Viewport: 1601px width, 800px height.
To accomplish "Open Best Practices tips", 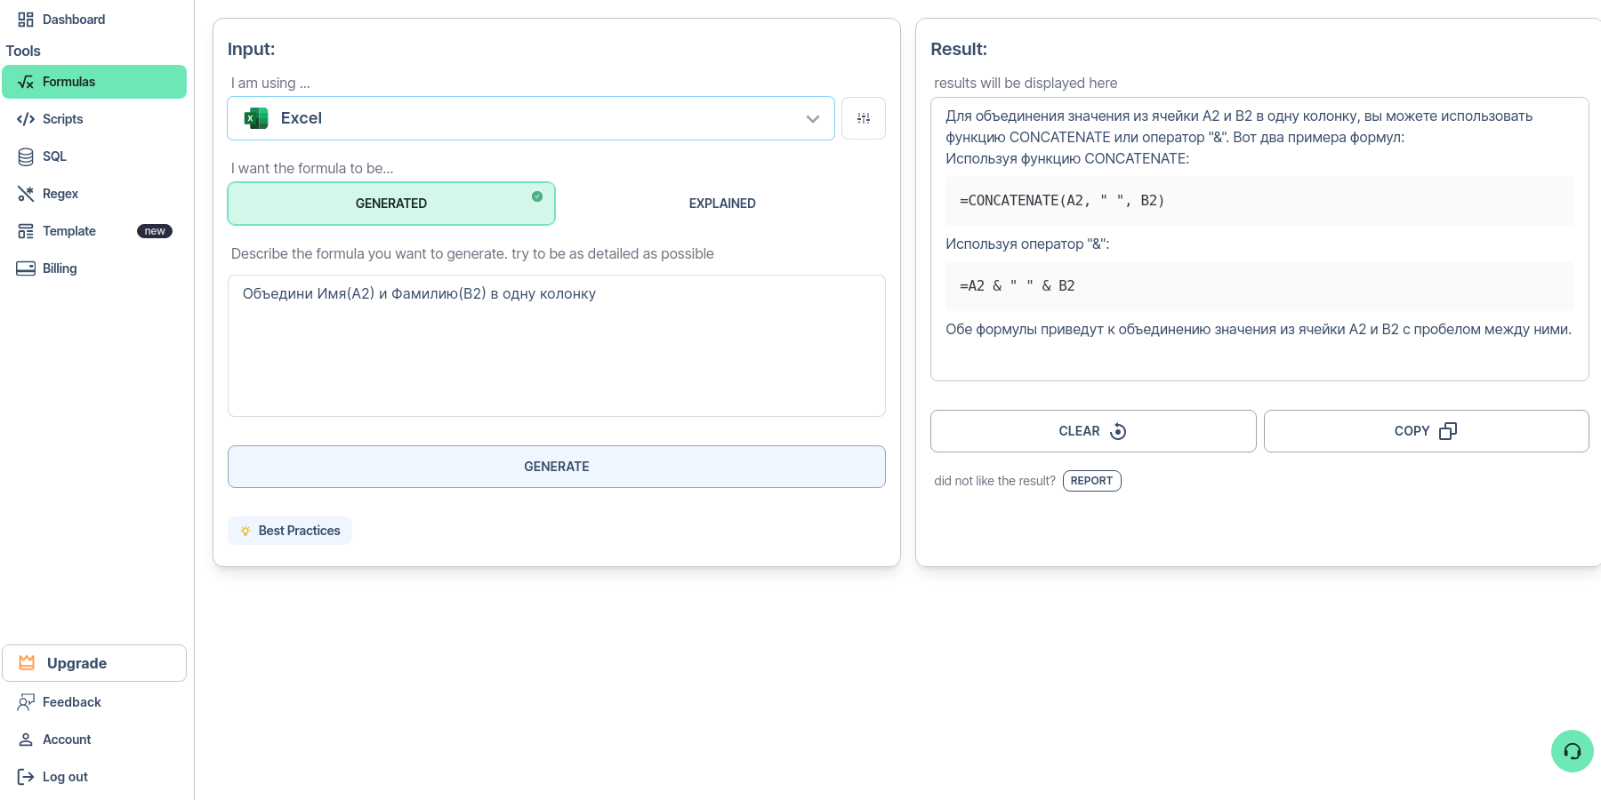I will pyautogui.click(x=290, y=531).
